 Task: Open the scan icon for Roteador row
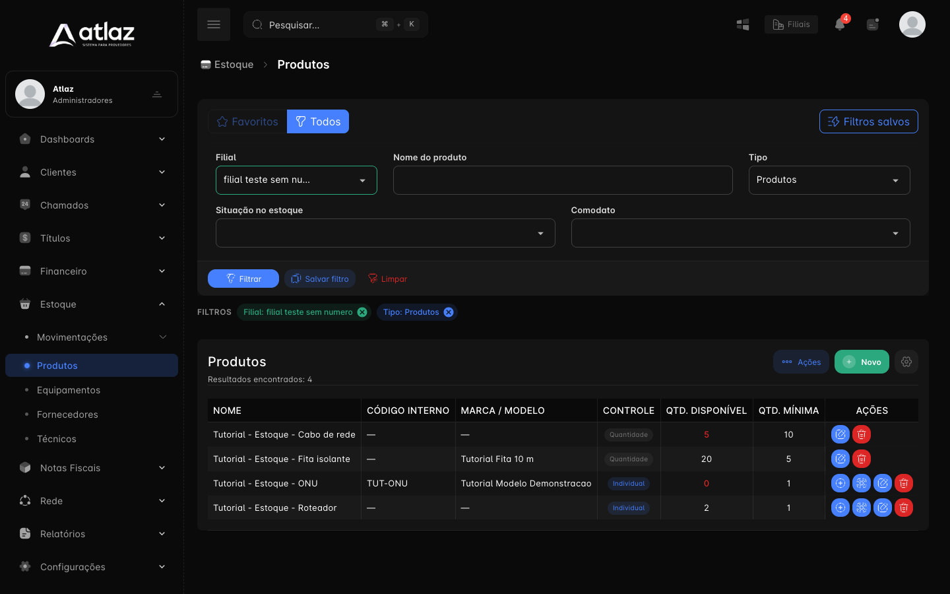click(x=862, y=508)
